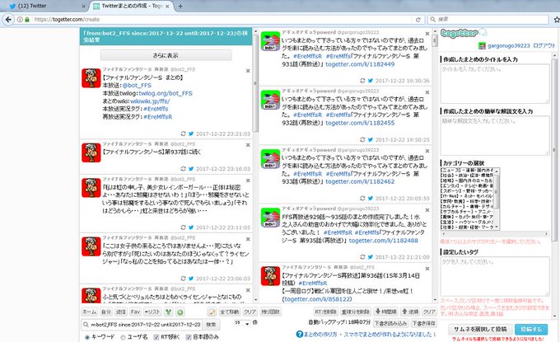Click the magnifier icon in tweet search box
The height and width of the screenshot is (342, 560).
[x=86, y=325]
